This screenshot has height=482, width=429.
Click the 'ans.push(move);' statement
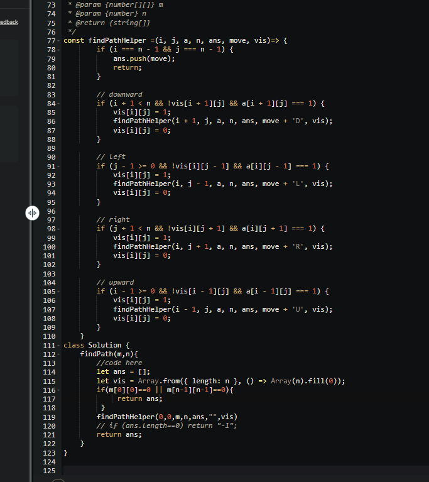[x=144, y=58]
